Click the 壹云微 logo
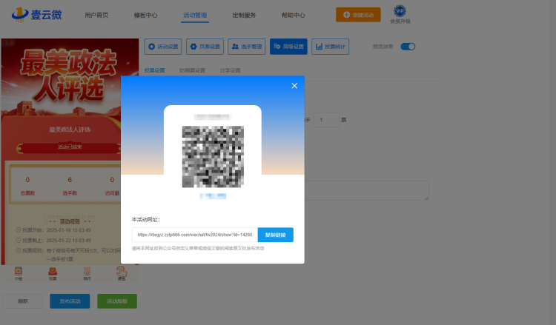Image resolution: width=556 pixels, height=325 pixels. pos(37,15)
